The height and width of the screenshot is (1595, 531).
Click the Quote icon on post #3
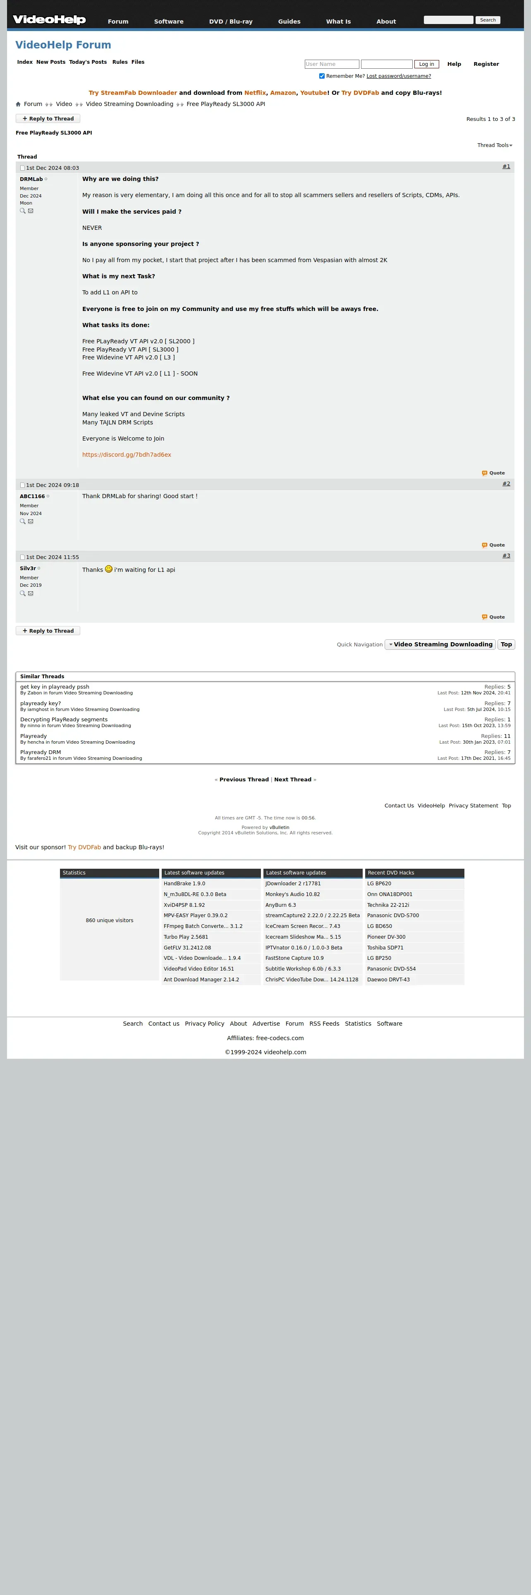(x=485, y=617)
